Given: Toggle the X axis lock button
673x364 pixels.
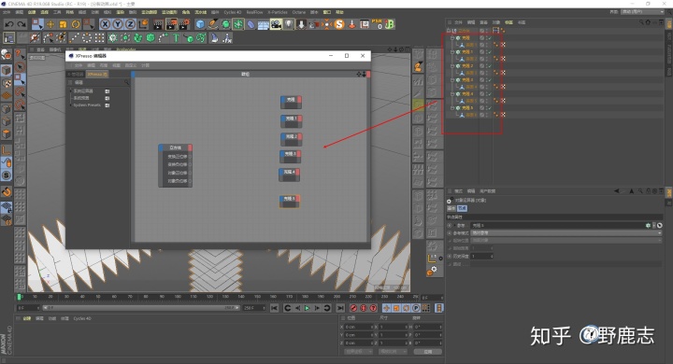Looking at the screenshot, I should (x=105, y=24).
